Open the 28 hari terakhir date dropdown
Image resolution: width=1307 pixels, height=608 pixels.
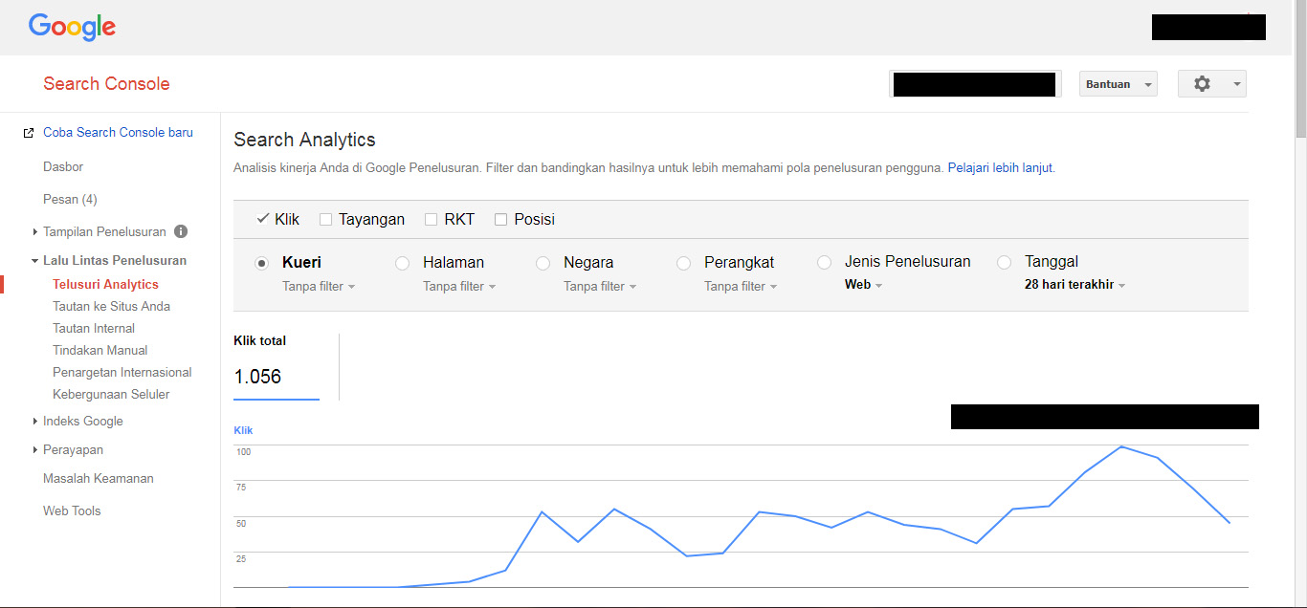[1074, 285]
